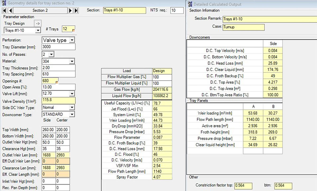Click panel A Weir loading value 53.68
This screenshot has width=317, height=191.
coord(253,113)
